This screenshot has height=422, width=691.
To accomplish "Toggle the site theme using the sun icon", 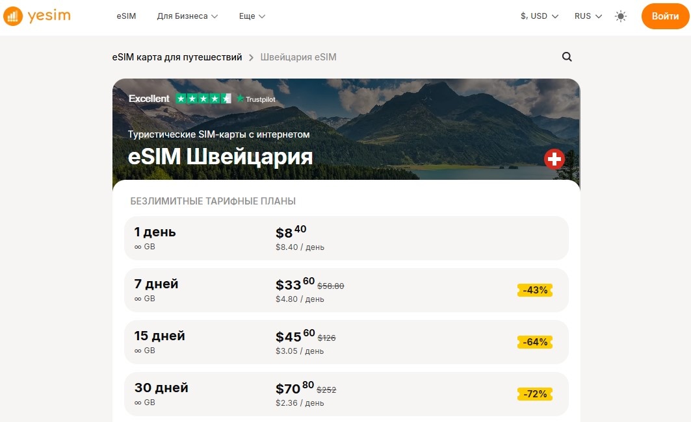I will coord(621,16).
